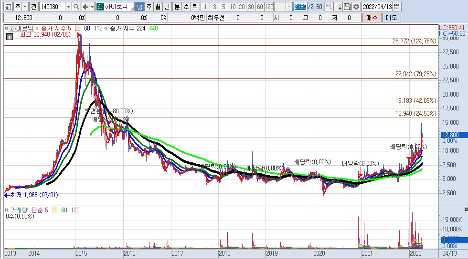
Task: Click the 2015 year axis label
Action: [81, 253]
